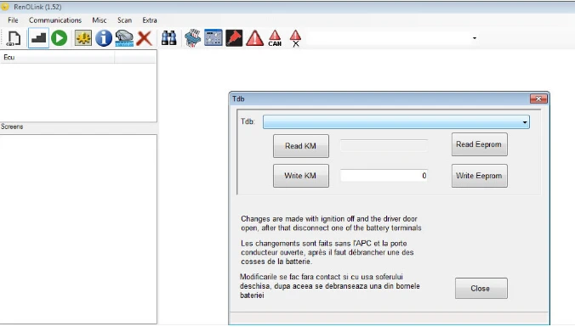Click the Close button in Tdb dialog
Screen dimensions: 575x332
pos(481,289)
